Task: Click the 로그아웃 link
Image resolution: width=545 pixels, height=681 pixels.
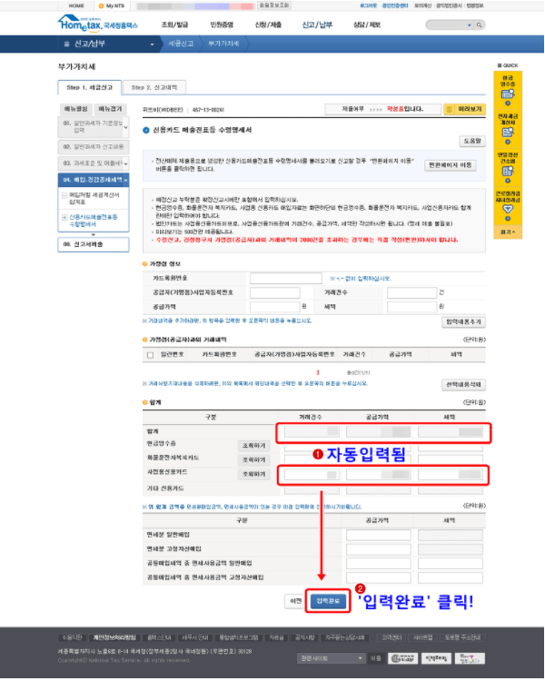Action: point(369,5)
